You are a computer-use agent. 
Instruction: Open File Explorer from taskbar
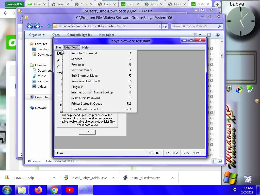point(22,190)
